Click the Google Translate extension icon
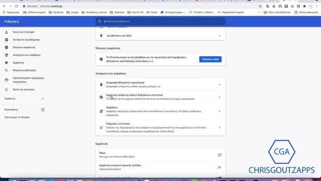This screenshot has height=181, width=321. click(267, 7)
